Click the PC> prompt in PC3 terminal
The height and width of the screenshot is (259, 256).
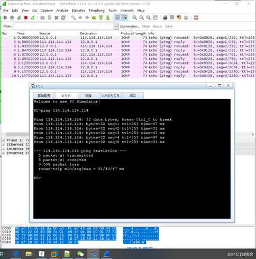click(37, 178)
